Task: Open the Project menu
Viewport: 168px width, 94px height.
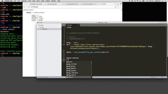Action: coord(48,1)
